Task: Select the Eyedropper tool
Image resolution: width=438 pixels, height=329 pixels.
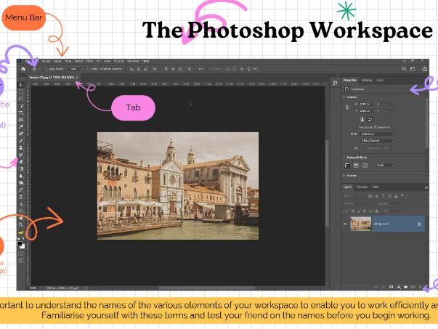Action: [21, 127]
